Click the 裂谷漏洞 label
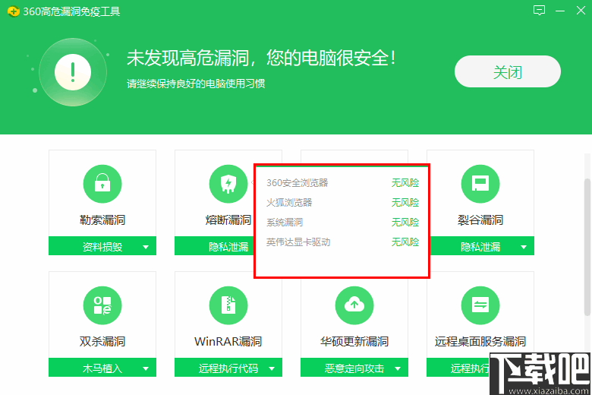 pos(480,220)
